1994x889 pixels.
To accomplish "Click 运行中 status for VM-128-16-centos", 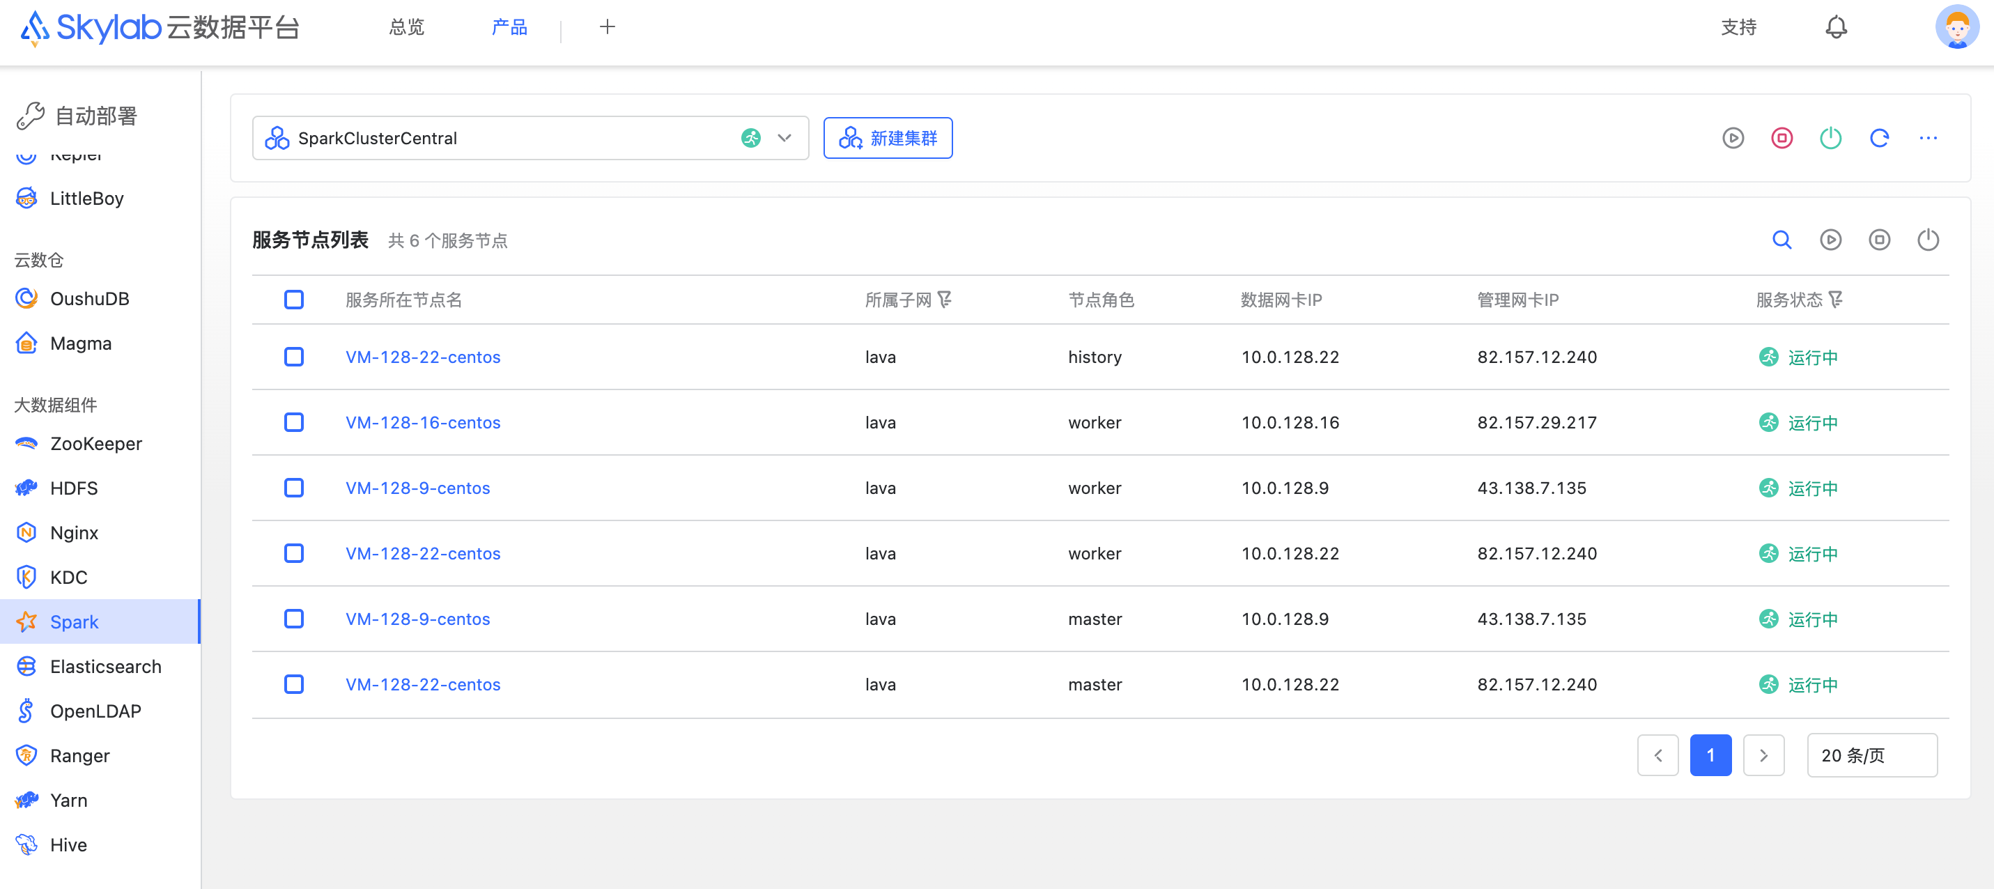I will [1813, 423].
